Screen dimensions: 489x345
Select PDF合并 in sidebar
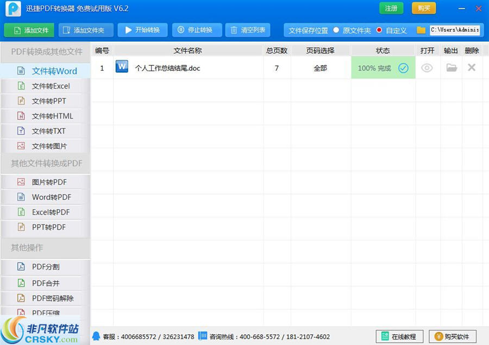point(46,283)
